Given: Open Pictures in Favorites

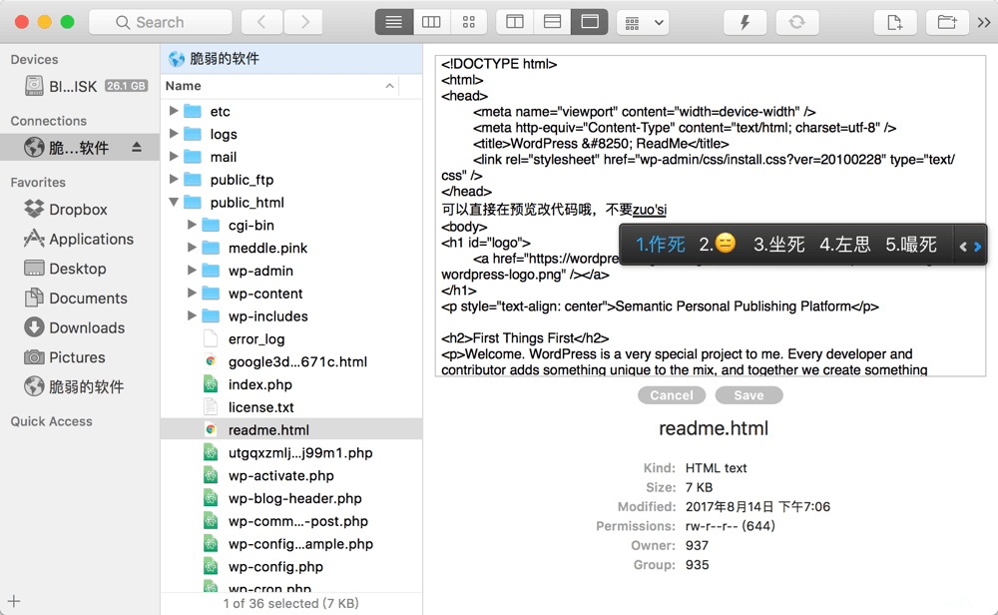Looking at the screenshot, I should point(80,357).
